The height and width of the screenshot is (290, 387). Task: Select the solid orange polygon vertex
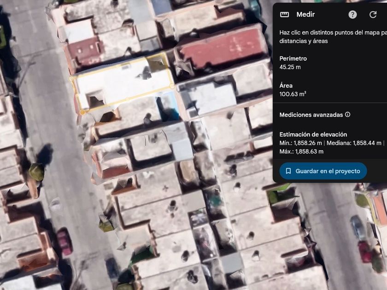(x=82, y=112)
